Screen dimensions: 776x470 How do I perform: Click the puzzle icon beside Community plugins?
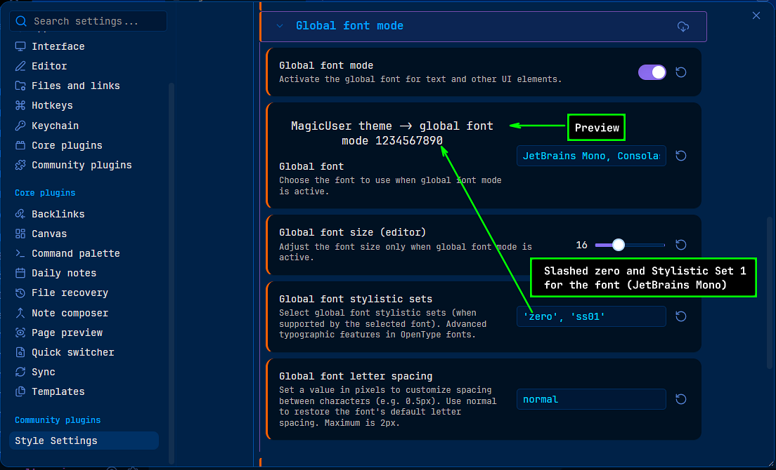pyautogui.click(x=20, y=166)
